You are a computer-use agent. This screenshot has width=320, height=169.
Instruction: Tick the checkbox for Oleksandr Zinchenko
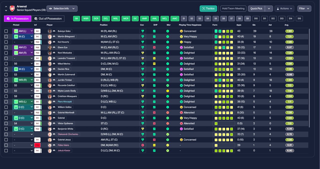6,134
